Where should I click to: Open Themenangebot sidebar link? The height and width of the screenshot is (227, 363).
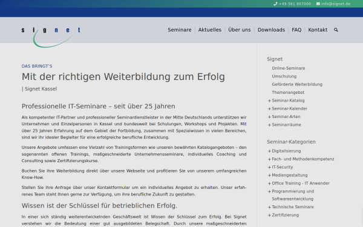click(x=288, y=93)
